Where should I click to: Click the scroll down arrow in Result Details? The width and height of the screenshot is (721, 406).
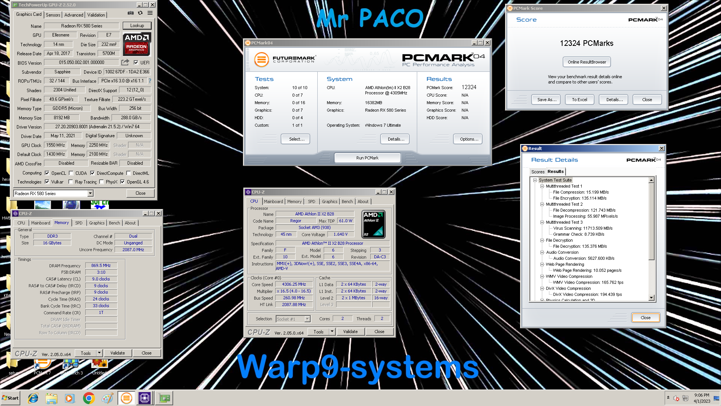(652, 298)
